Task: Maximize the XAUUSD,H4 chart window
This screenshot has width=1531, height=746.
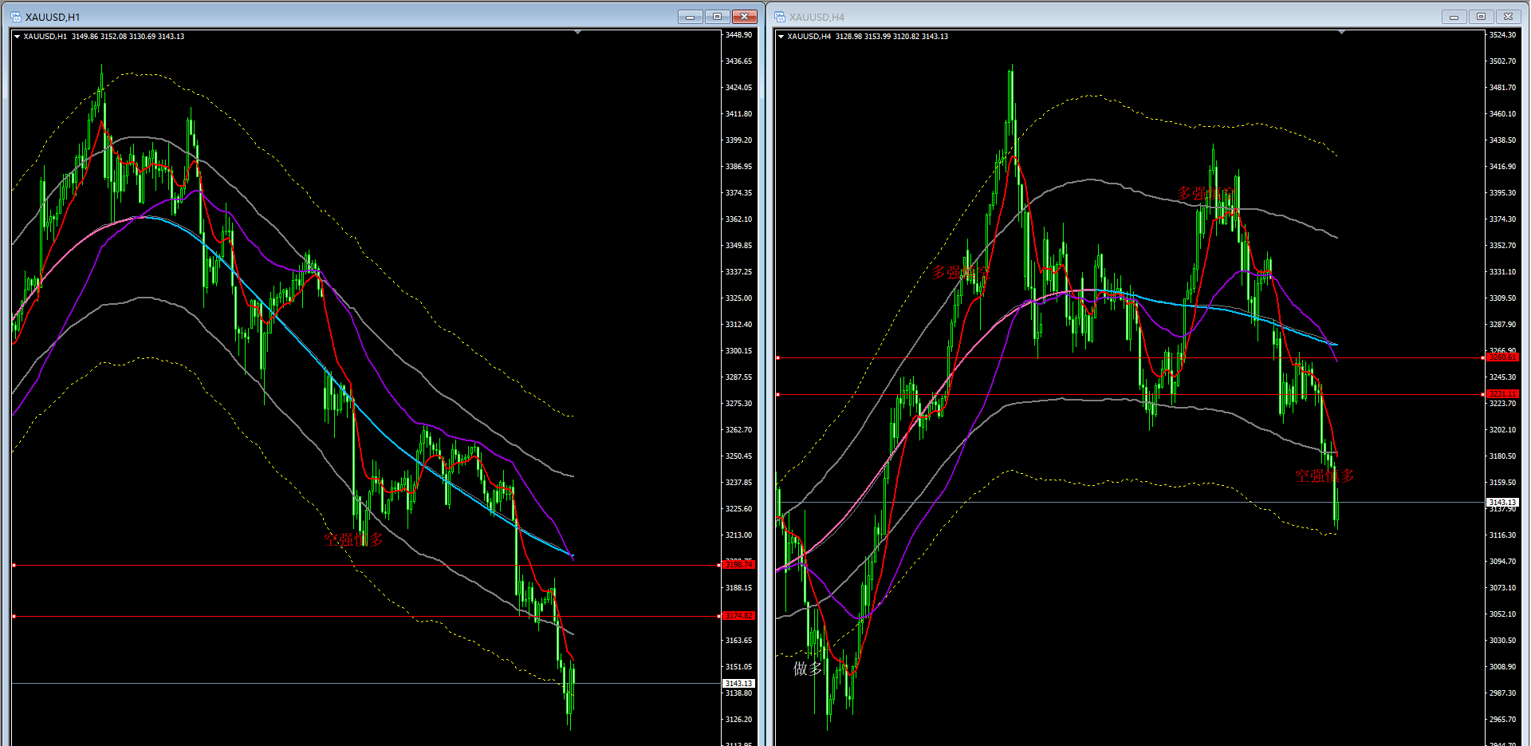Action: pos(1481,17)
